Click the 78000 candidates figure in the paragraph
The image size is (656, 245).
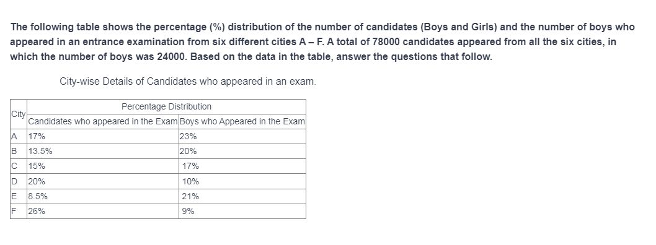[x=387, y=42]
